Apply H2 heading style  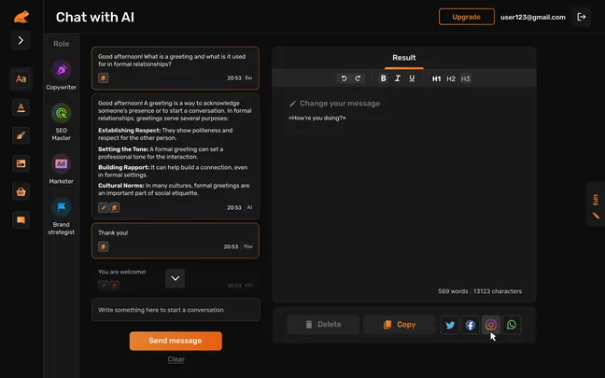[x=451, y=78]
